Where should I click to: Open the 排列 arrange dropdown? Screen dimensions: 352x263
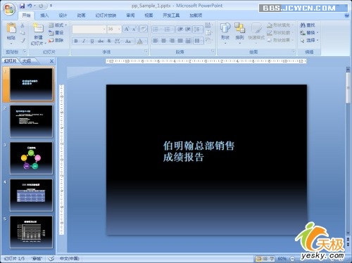click(239, 34)
